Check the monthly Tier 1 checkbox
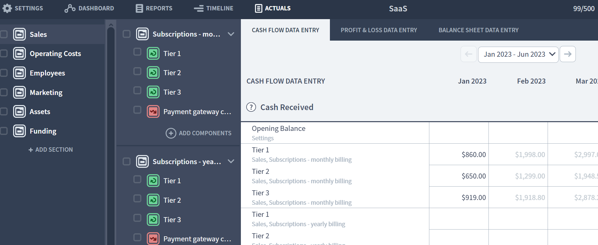The image size is (598, 245). pos(137,52)
